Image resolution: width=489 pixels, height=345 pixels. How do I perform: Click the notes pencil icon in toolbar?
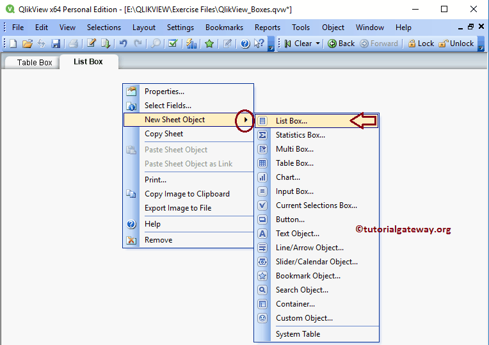[227, 44]
